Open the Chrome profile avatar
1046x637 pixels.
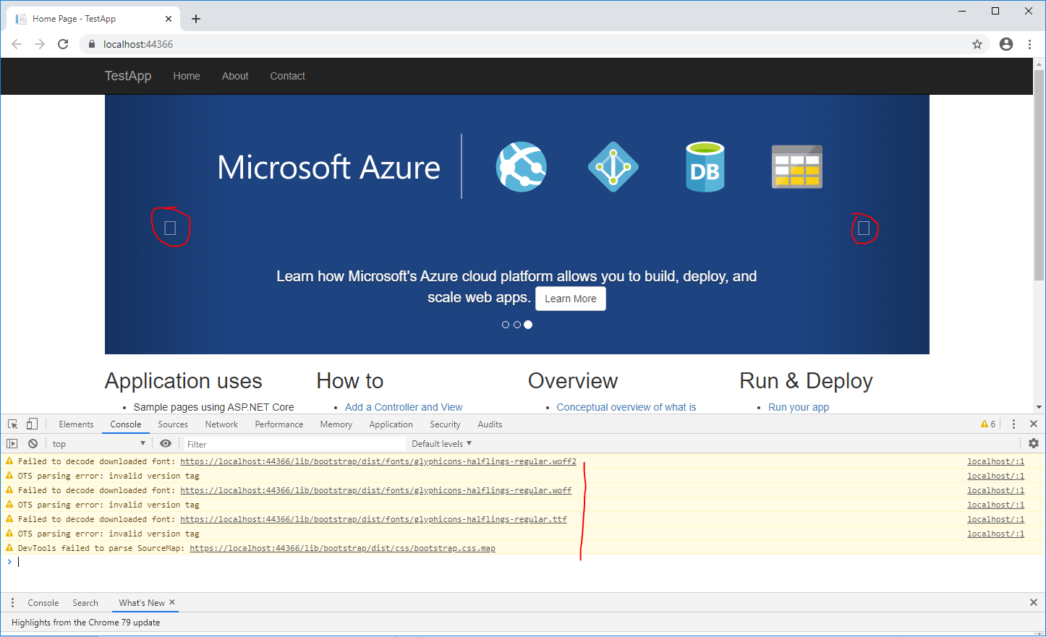point(1006,44)
